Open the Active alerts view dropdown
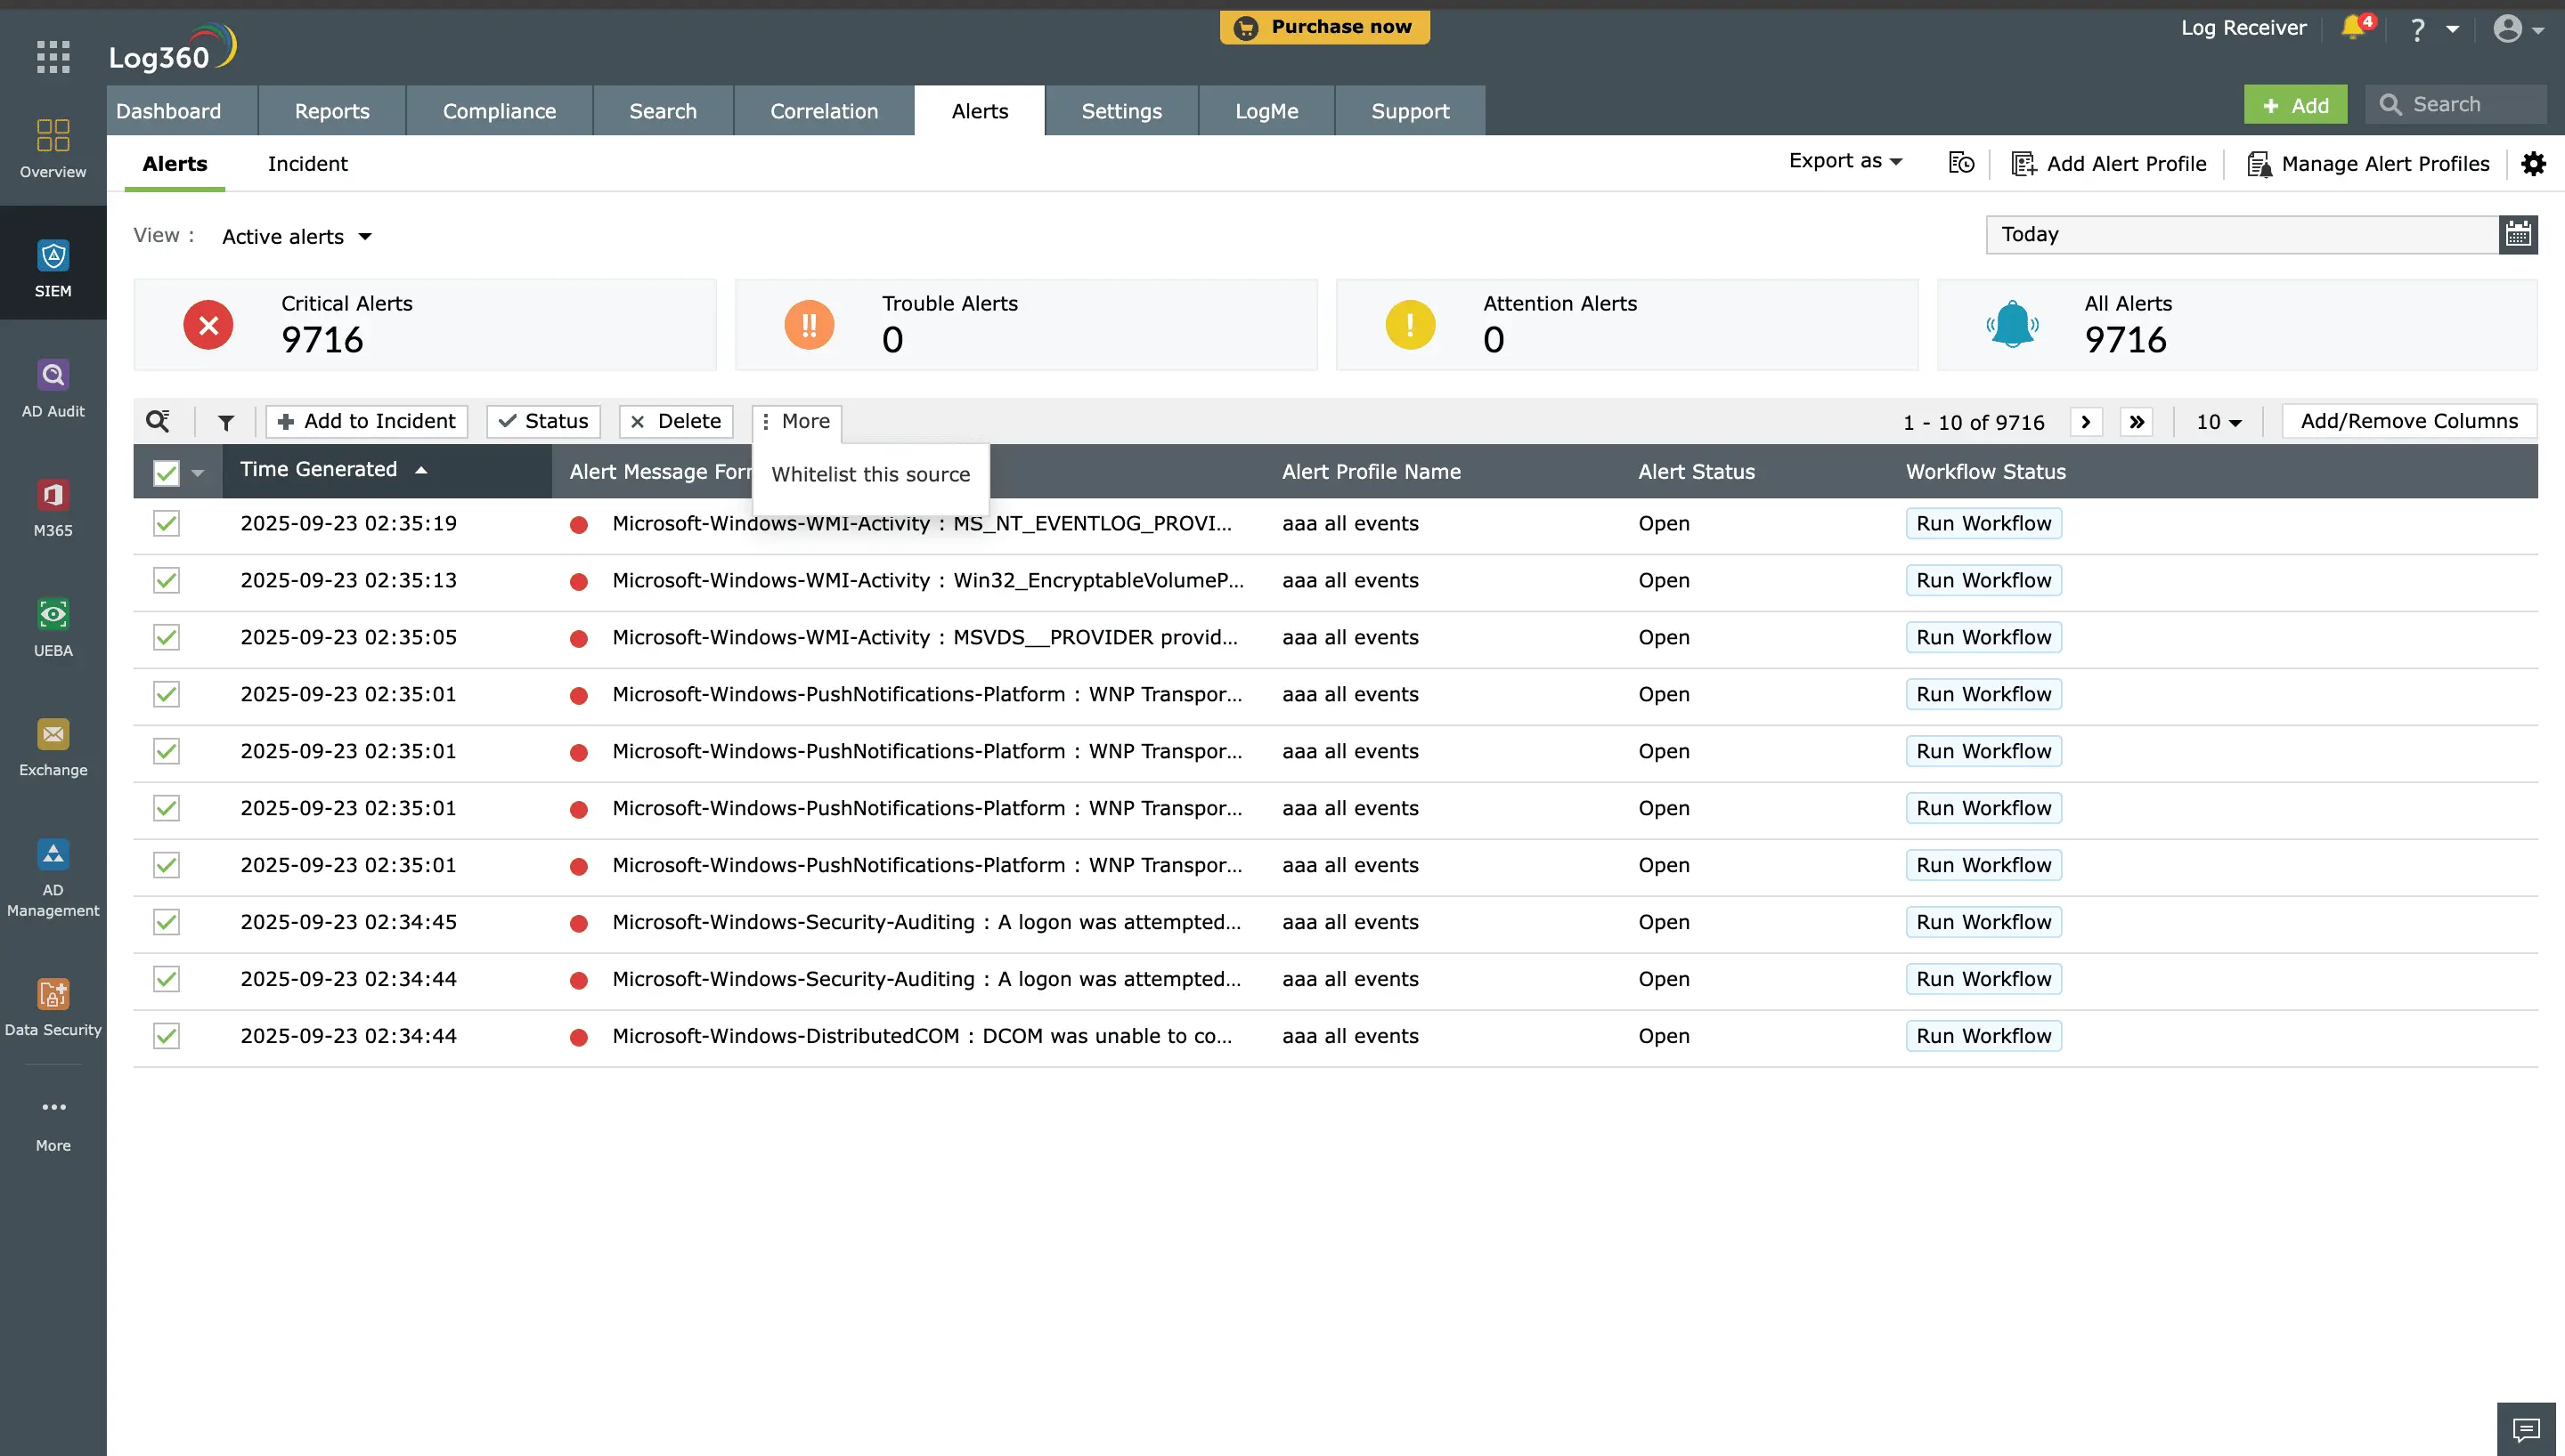Image resolution: width=2565 pixels, height=1456 pixels. click(295, 236)
